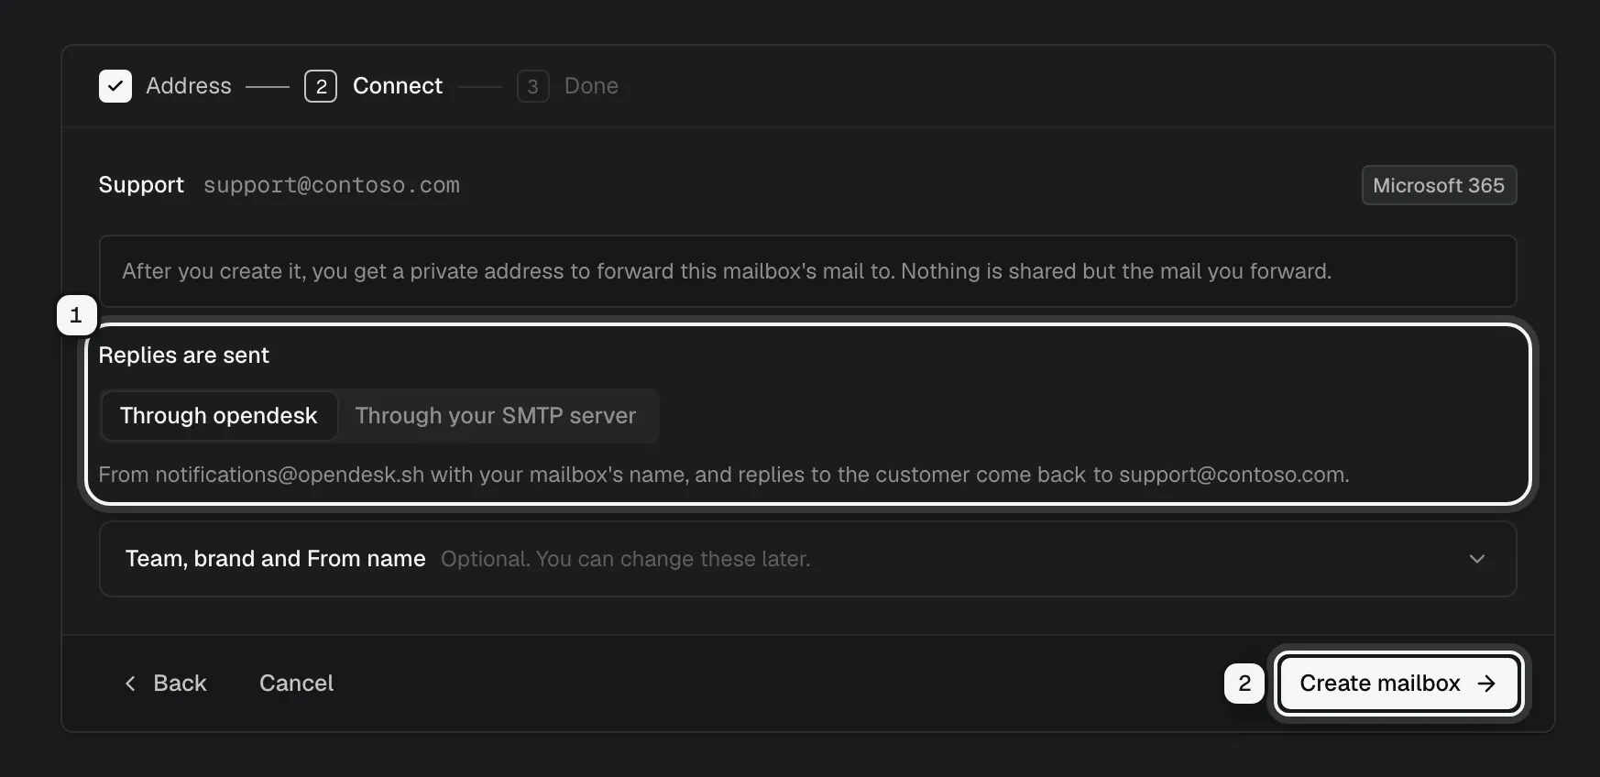Choose Through your SMTP server option

pyautogui.click(x=496, y=416)
